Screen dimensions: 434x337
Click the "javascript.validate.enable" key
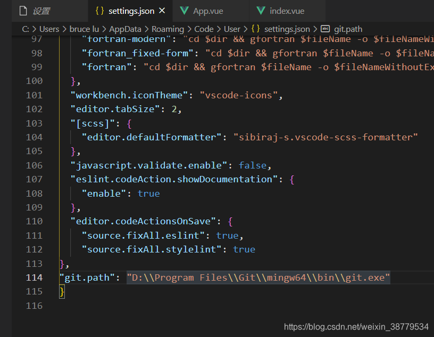pos(149,165)
